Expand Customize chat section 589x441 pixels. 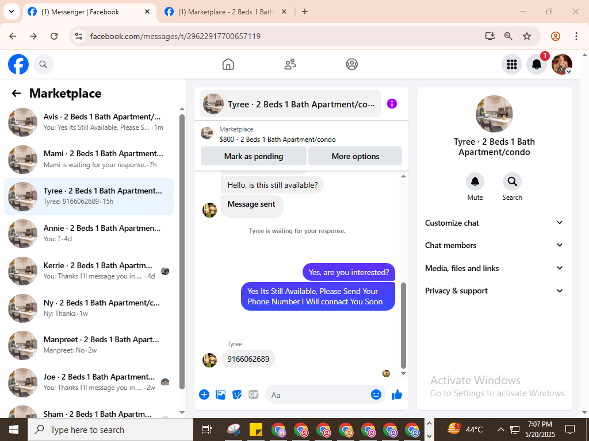tap(494, 223)
